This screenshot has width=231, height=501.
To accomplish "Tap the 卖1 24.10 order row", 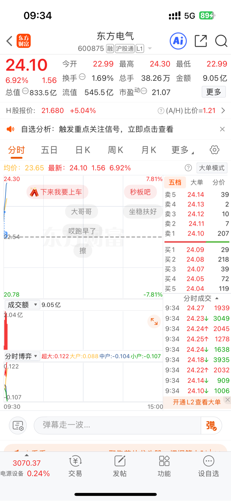I will point(197,233).
